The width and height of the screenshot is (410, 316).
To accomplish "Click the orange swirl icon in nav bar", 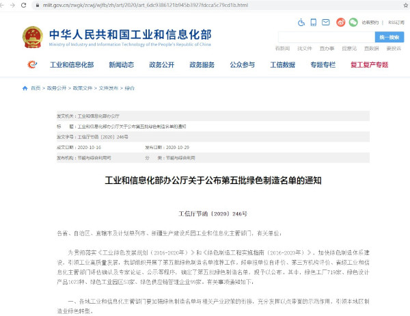I will (x=32, y=64).
